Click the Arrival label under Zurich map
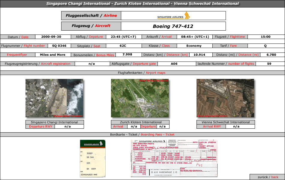285x180 pixels. (x=118, y=127)
